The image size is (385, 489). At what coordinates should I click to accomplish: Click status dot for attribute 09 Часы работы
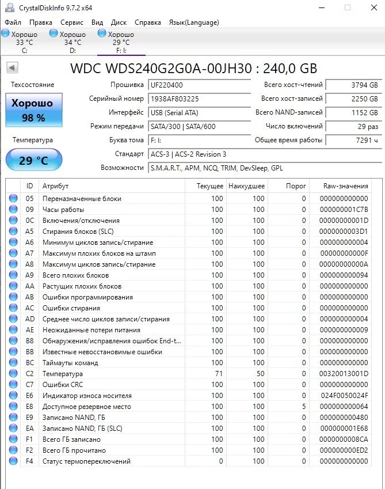13,209
